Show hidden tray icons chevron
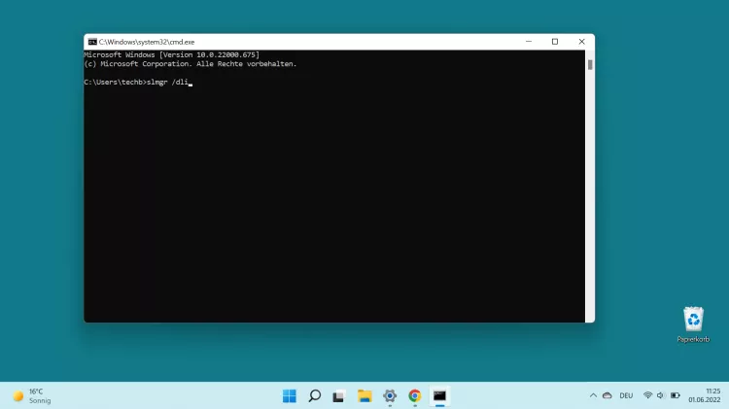The image size is (729, 409). tap(593, 395)
